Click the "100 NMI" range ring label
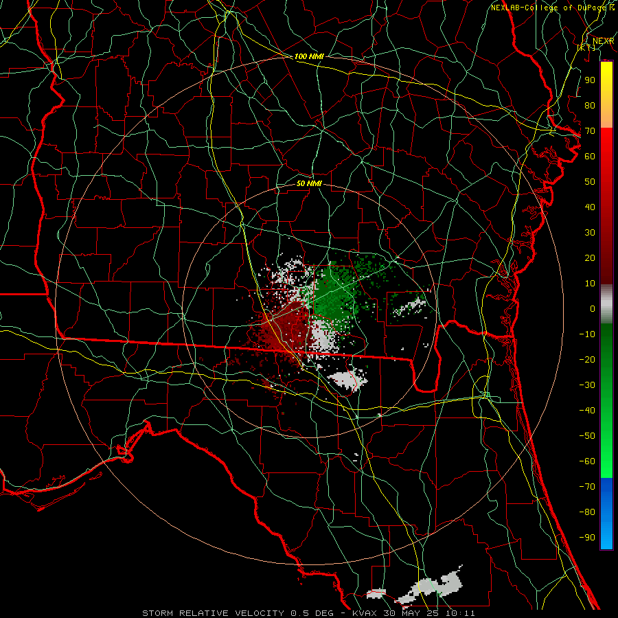 [x=309, y=56]
